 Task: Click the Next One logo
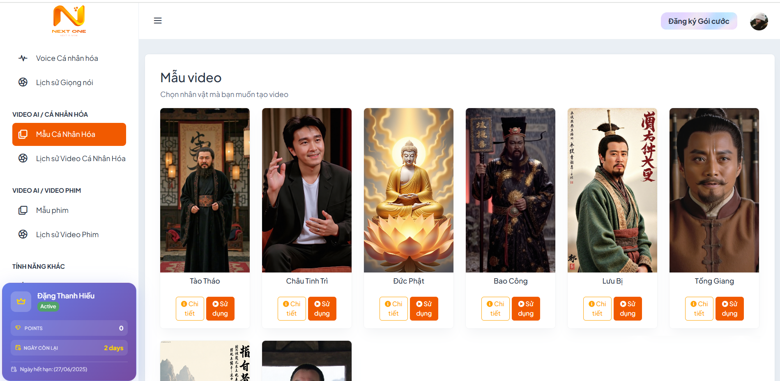[69, 21]
